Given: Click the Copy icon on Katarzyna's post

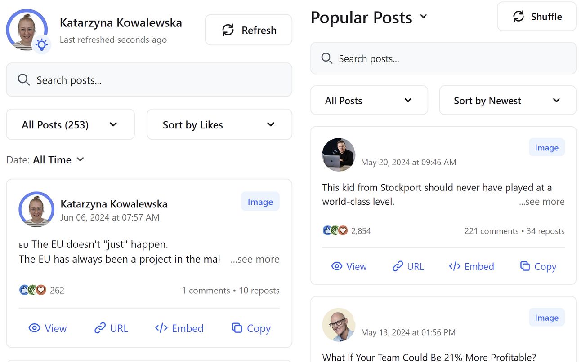Looking at the screenshot, I should point(237,328).
